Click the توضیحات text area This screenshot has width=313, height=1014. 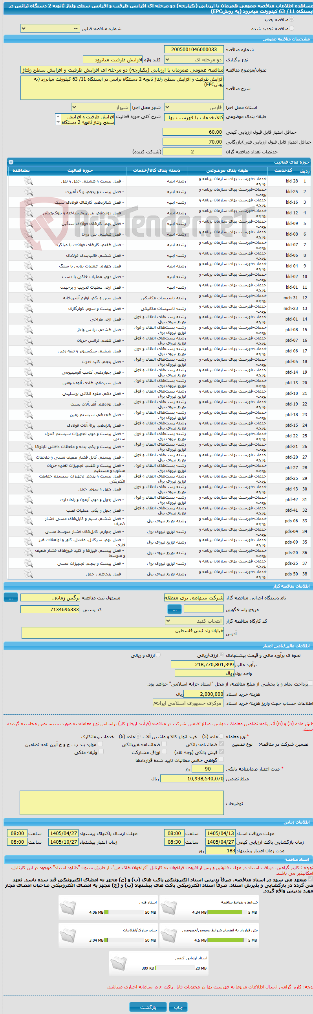(121, 803)
